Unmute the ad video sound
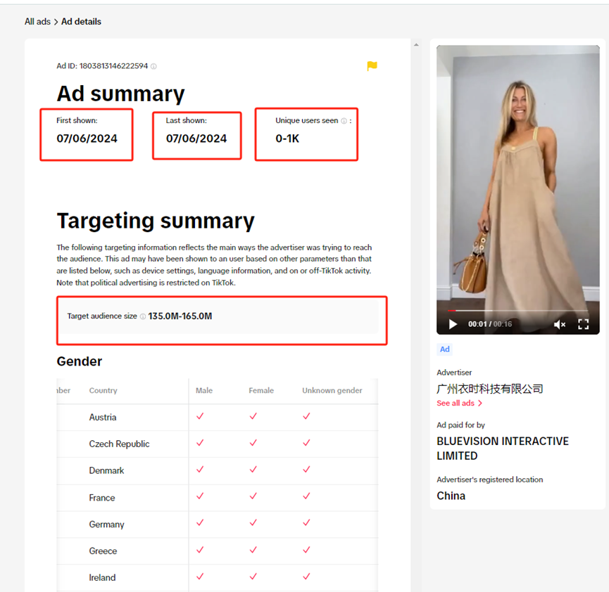The width and height of the screenshot is (609, 592). tap(559, 324)
